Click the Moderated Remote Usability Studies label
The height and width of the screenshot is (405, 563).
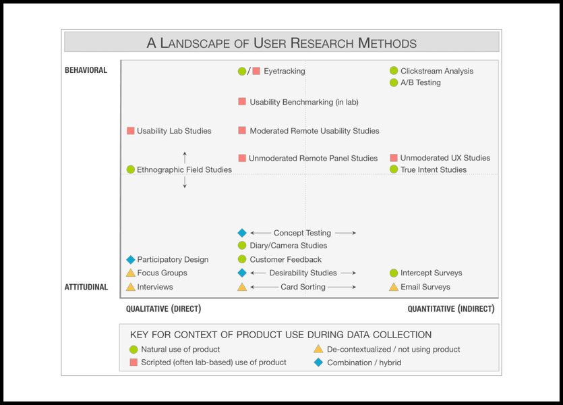click(314, 131)
